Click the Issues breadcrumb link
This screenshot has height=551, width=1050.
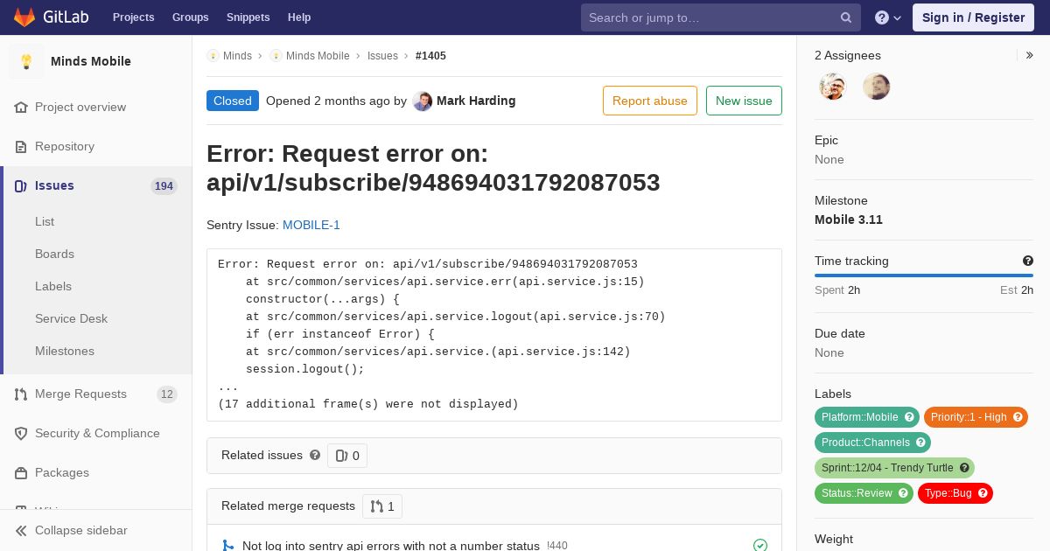pyautogui.click(x=382, y=55)
